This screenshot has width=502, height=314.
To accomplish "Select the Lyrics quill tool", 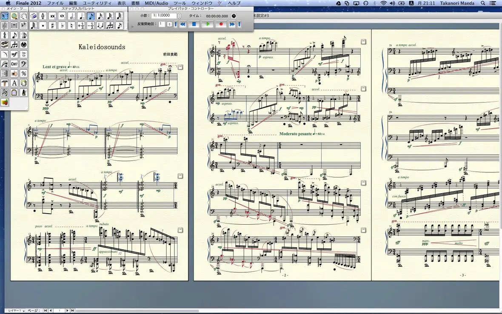I will (5, 64).
